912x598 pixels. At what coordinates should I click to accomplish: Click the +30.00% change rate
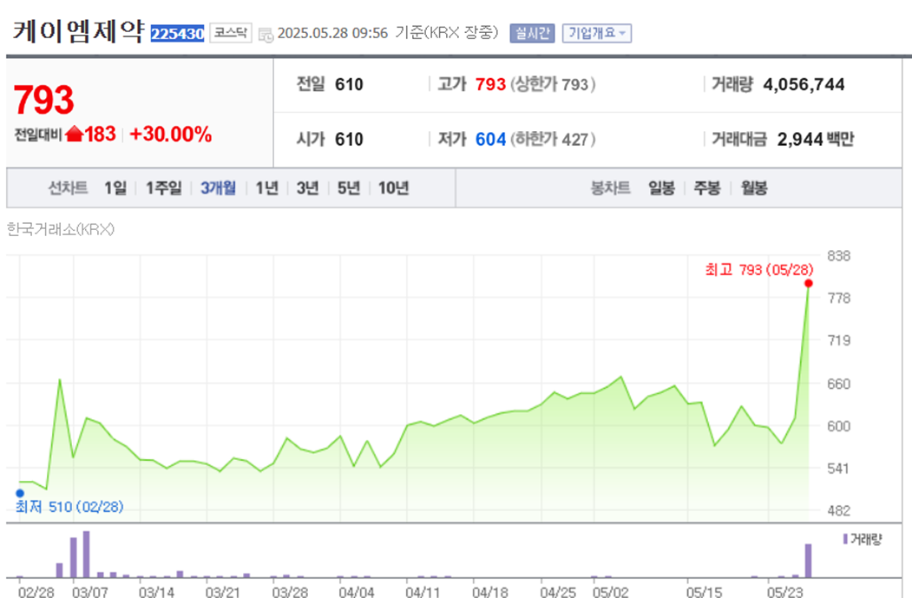click(170, 135)
